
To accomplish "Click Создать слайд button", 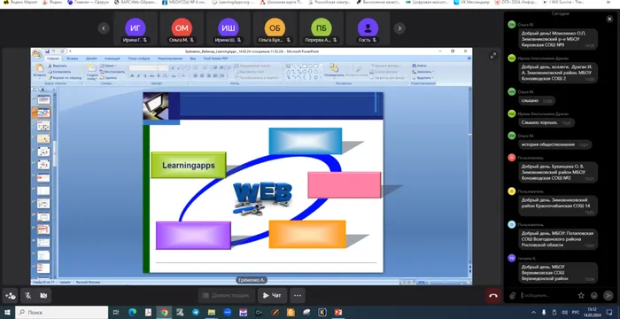I will [92, 71].
